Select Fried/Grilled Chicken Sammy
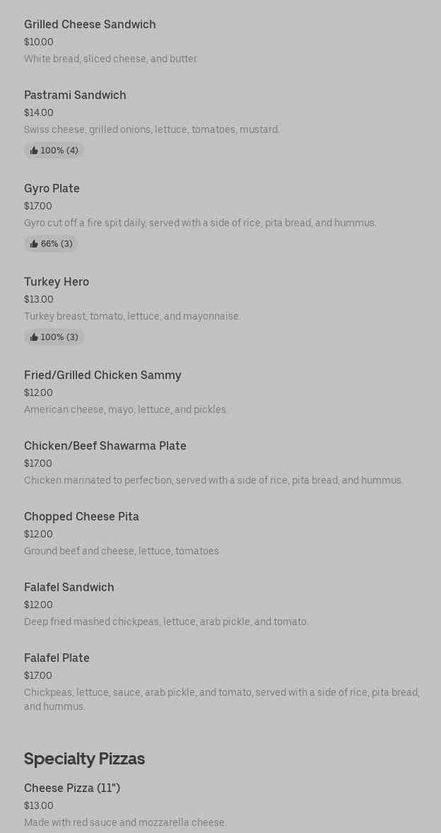441x833 pixels. 102,375
